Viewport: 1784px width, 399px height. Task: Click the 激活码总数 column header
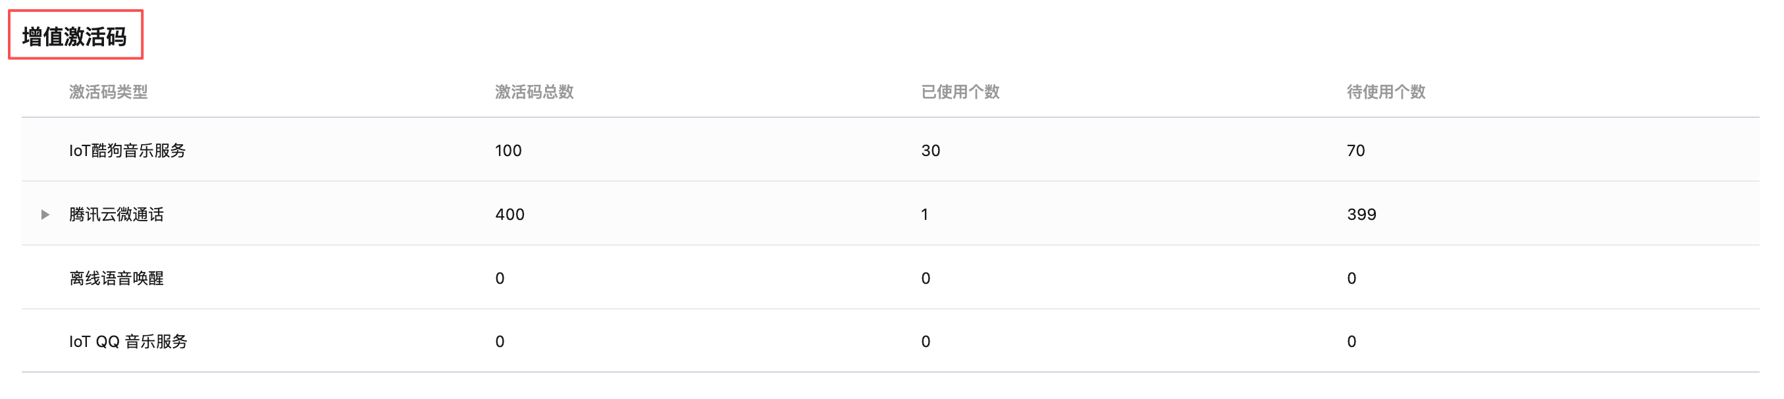pos(534,92)
